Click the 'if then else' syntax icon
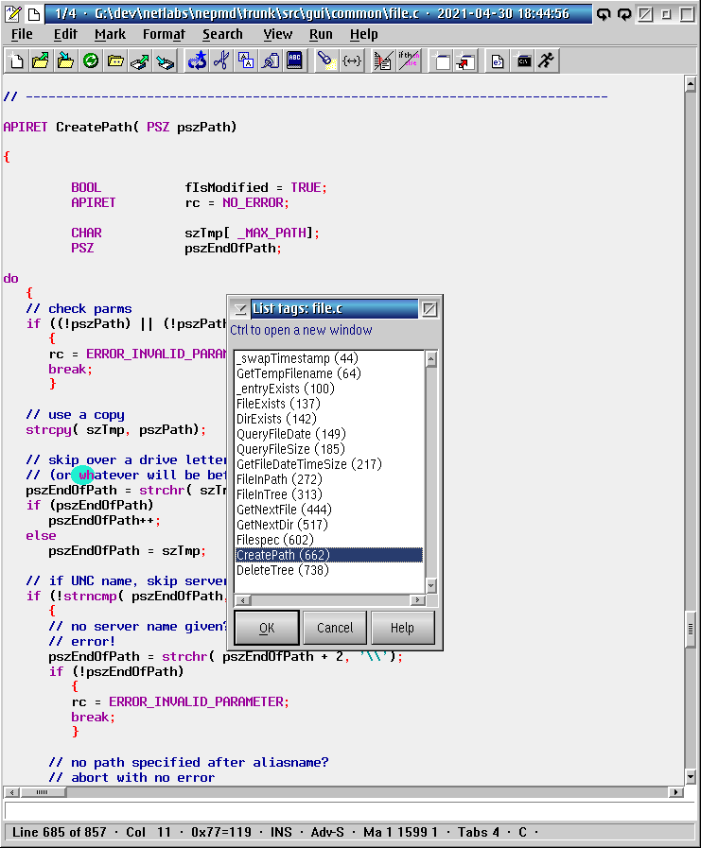 (x=408, y=61)
